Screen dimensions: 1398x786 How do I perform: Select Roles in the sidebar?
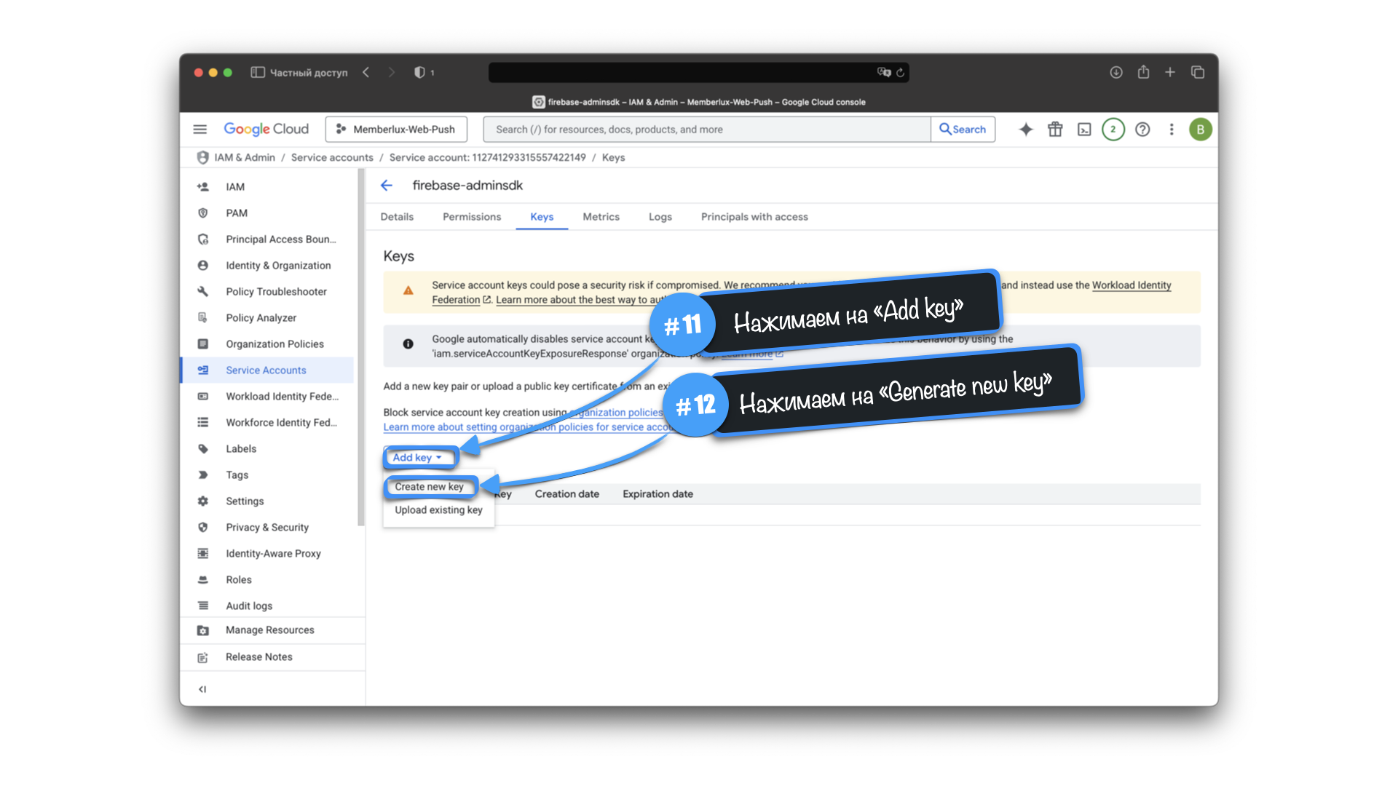239,580
